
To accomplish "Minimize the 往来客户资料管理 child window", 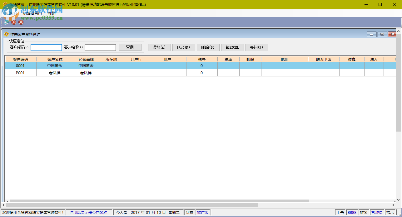I will [x=371, y=34].
